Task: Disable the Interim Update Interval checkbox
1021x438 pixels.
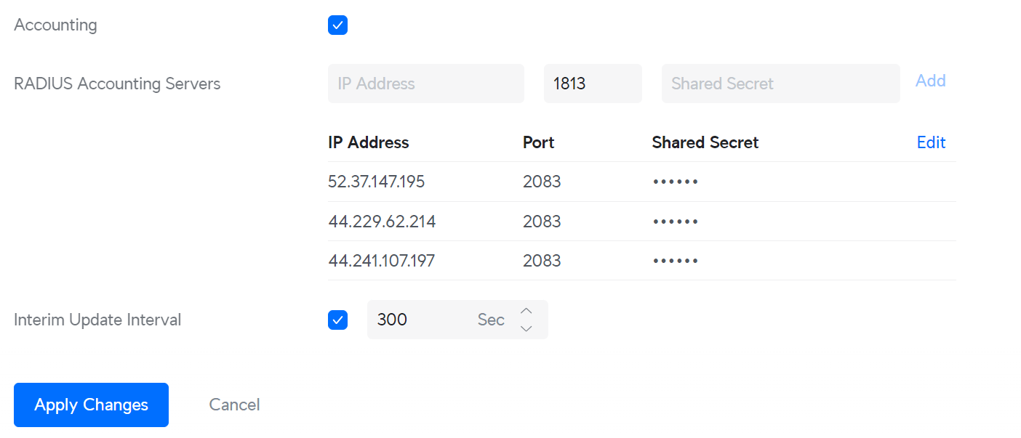Action: click(x=337, y=320)
